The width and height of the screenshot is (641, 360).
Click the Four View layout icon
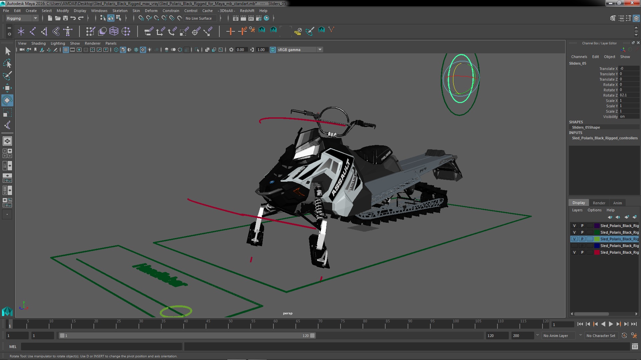pos(7,153)
